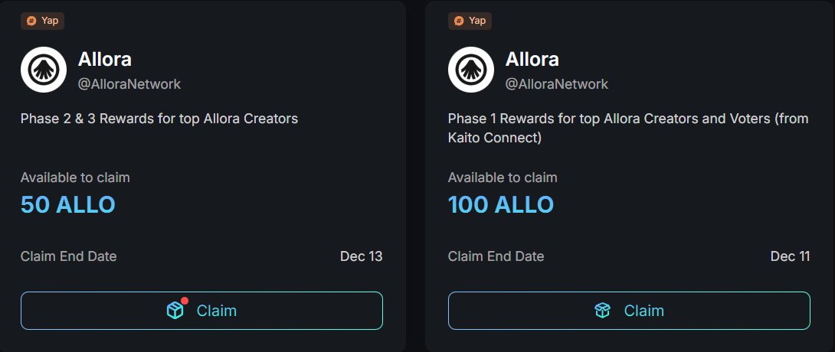Click the Phase 2 & 3 Rewards description text
The height and width of the screenshot is (352, 835).
(159, 119)
